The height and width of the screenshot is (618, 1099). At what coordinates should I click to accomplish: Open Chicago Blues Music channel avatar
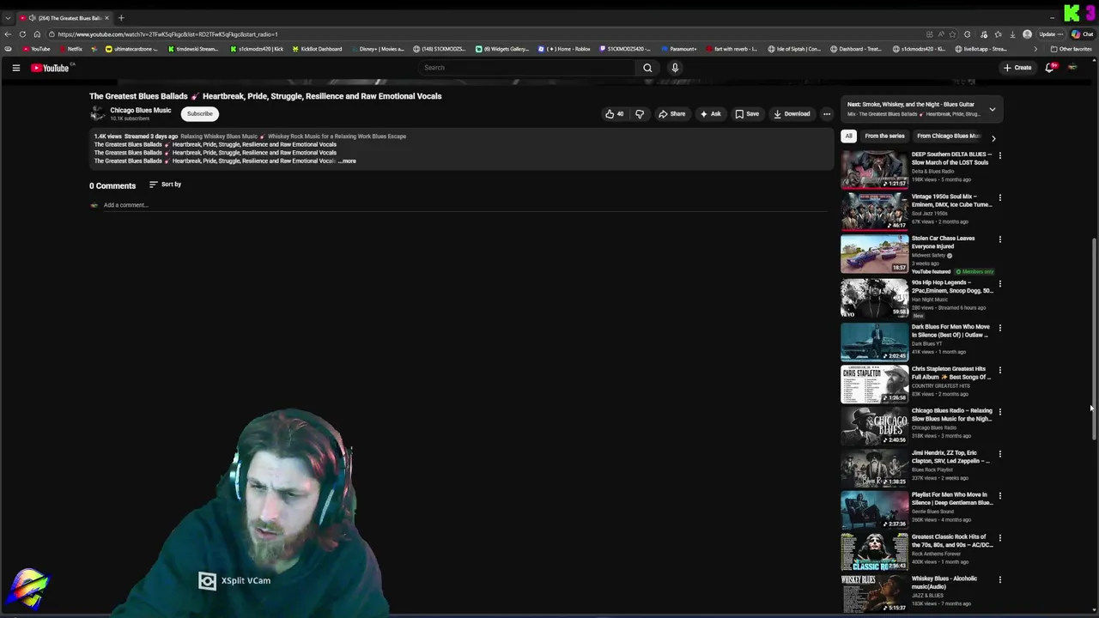98,113
